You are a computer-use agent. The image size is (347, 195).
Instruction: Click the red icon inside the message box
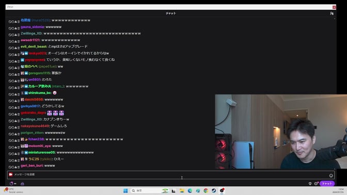click(x=11, y=174)
